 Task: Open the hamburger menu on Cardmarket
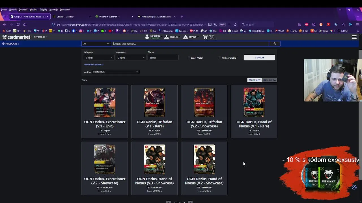pyautogui.click(x=354, y=37)
